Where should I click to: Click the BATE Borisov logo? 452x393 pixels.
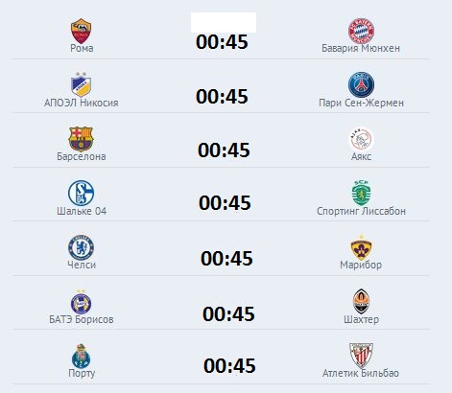coord(81,302)
